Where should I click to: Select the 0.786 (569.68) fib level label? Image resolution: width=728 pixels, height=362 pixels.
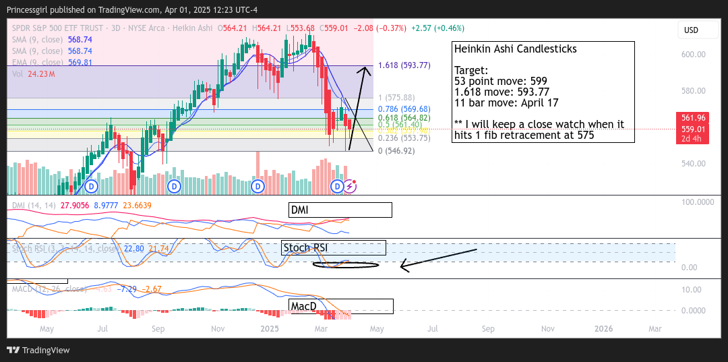pyautogui.click(x=404, y=109)
